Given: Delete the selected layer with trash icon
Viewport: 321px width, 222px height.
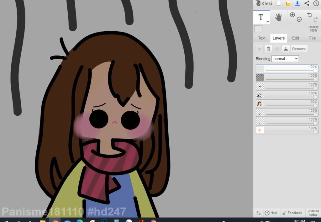Looking at the screenshot, I should point(268,49).
